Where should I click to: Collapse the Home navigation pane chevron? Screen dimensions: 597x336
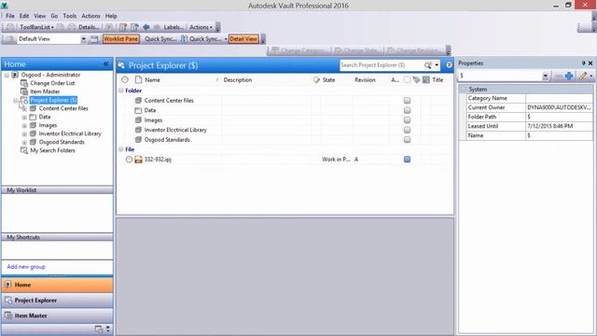click(x=105, y=64)
